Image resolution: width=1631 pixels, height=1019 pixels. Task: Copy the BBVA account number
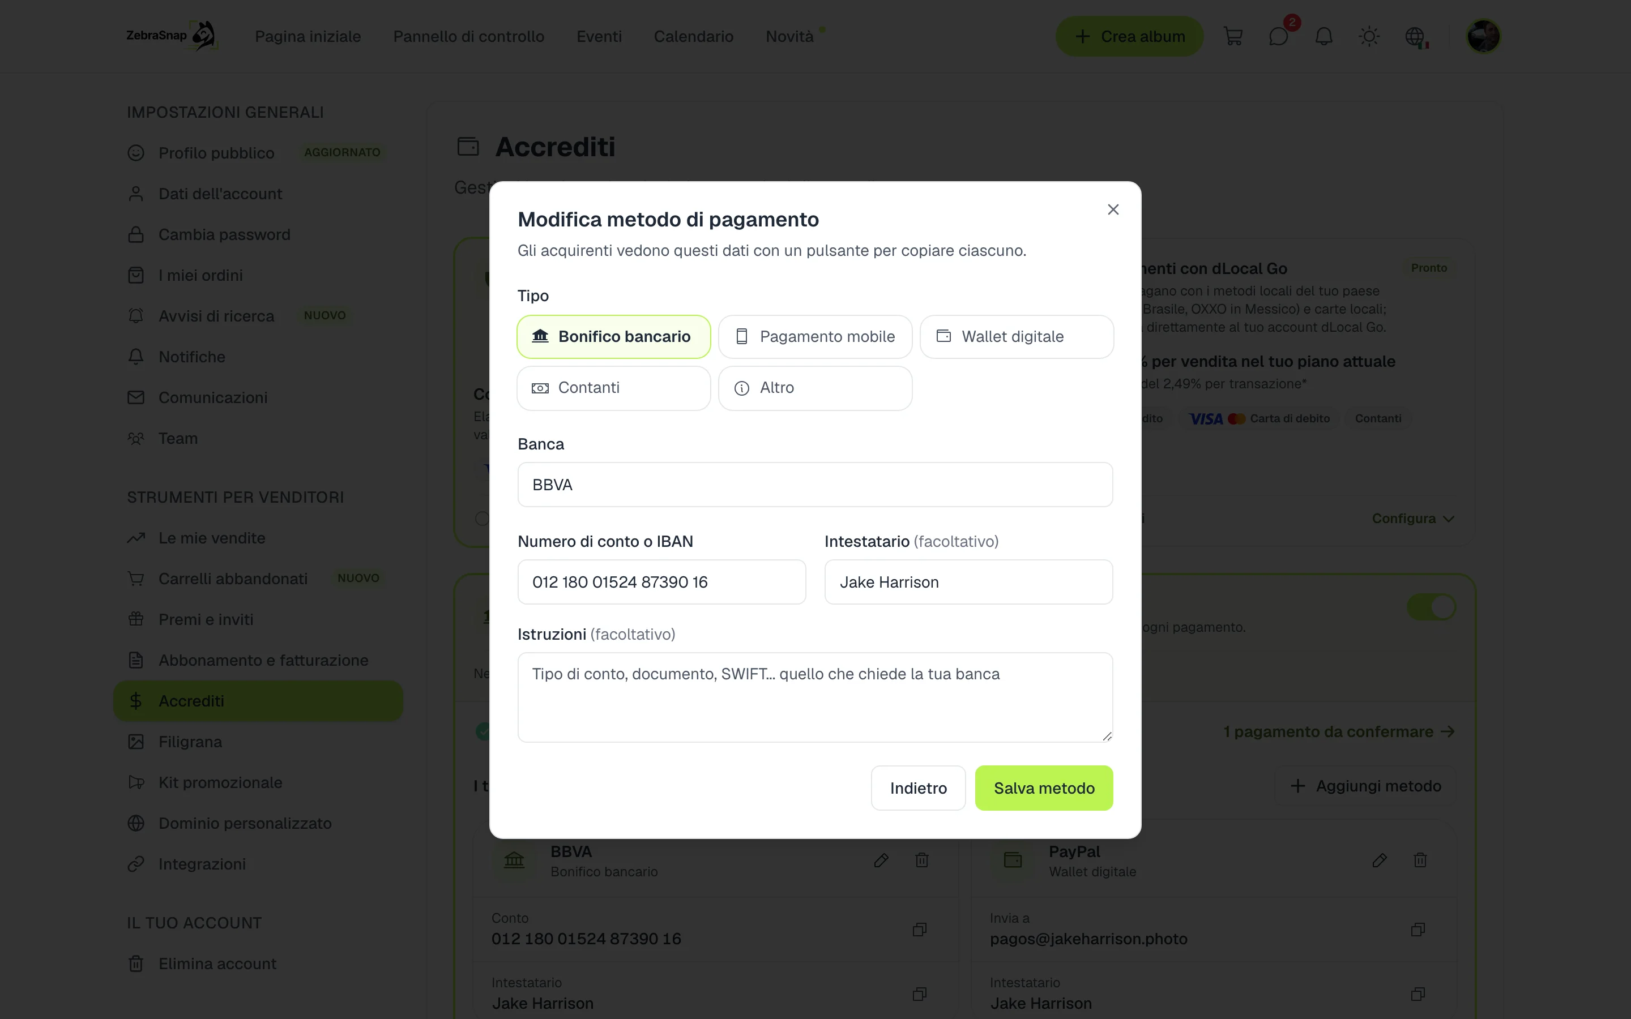(x=919, y=930)
